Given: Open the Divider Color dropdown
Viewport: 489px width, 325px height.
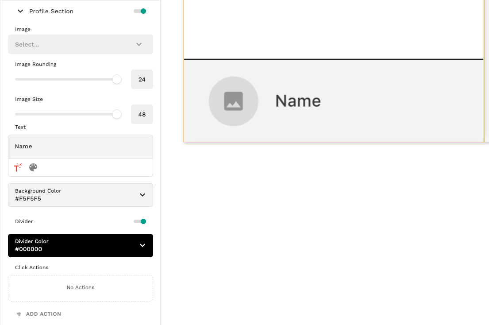Looking at the screenshot, I should coord(80,245).
